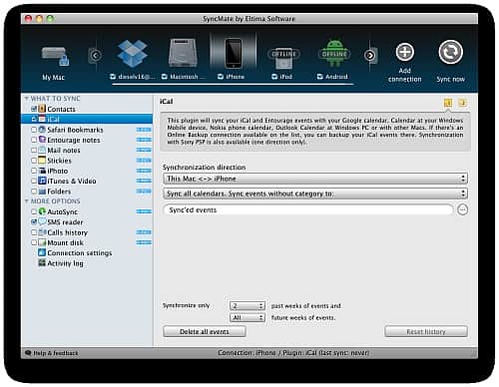499x387 pixels.
Task: Enable the Mount disk checkbox
Action: pos(34,242)
